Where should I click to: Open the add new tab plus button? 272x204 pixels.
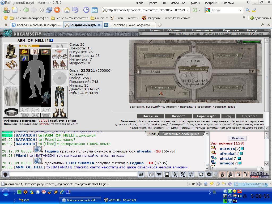pos(160,25)
